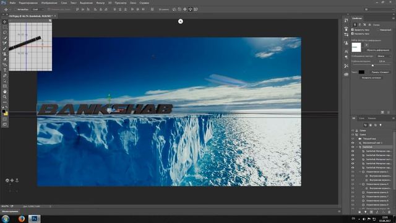Toggle Quick Mask mode icon
396x223 pixels.
4,119
